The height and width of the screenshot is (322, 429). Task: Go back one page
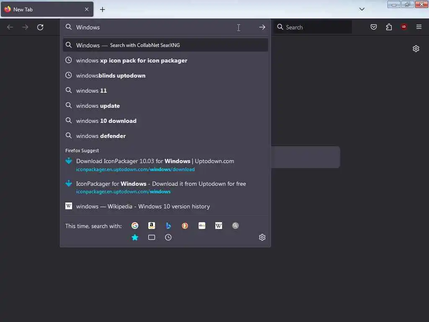click(x=10, y=27)
